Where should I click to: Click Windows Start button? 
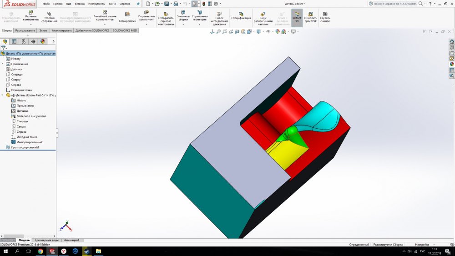tap(5, 251)
